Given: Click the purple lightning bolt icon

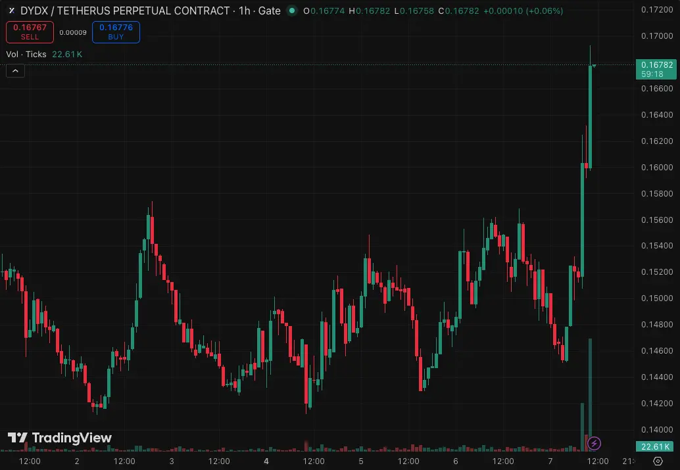Looking at the screenshot, I should 594,443.
